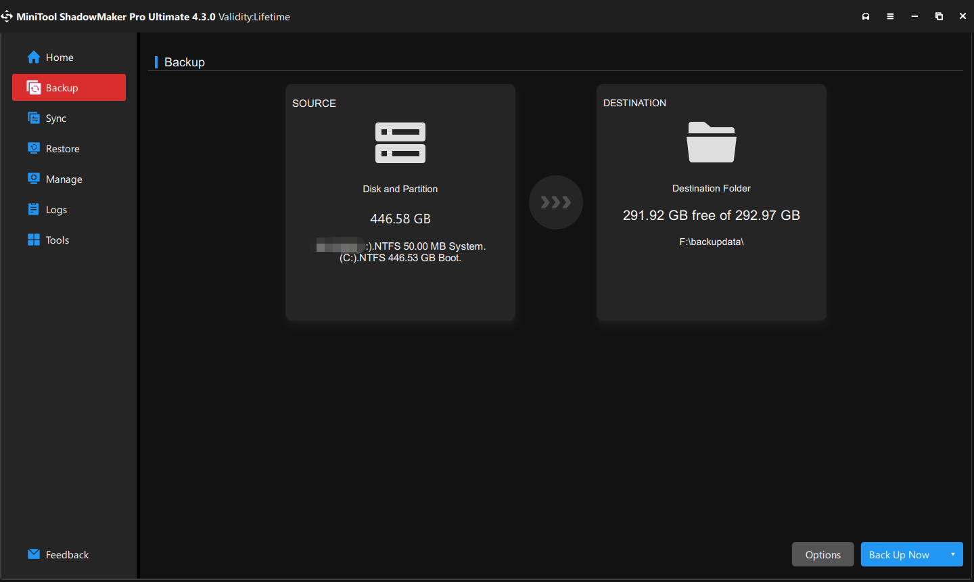
Task: Close the ShadowMaker window
Action: click(963, 16)
